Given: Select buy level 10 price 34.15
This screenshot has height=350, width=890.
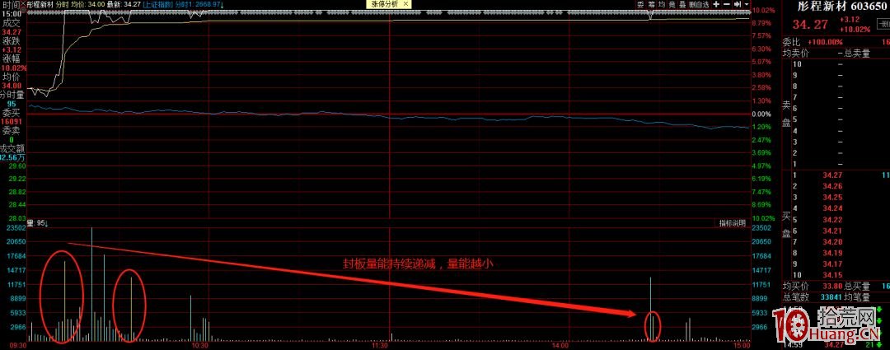Looking at the screenshot, I should pos(831,275).
